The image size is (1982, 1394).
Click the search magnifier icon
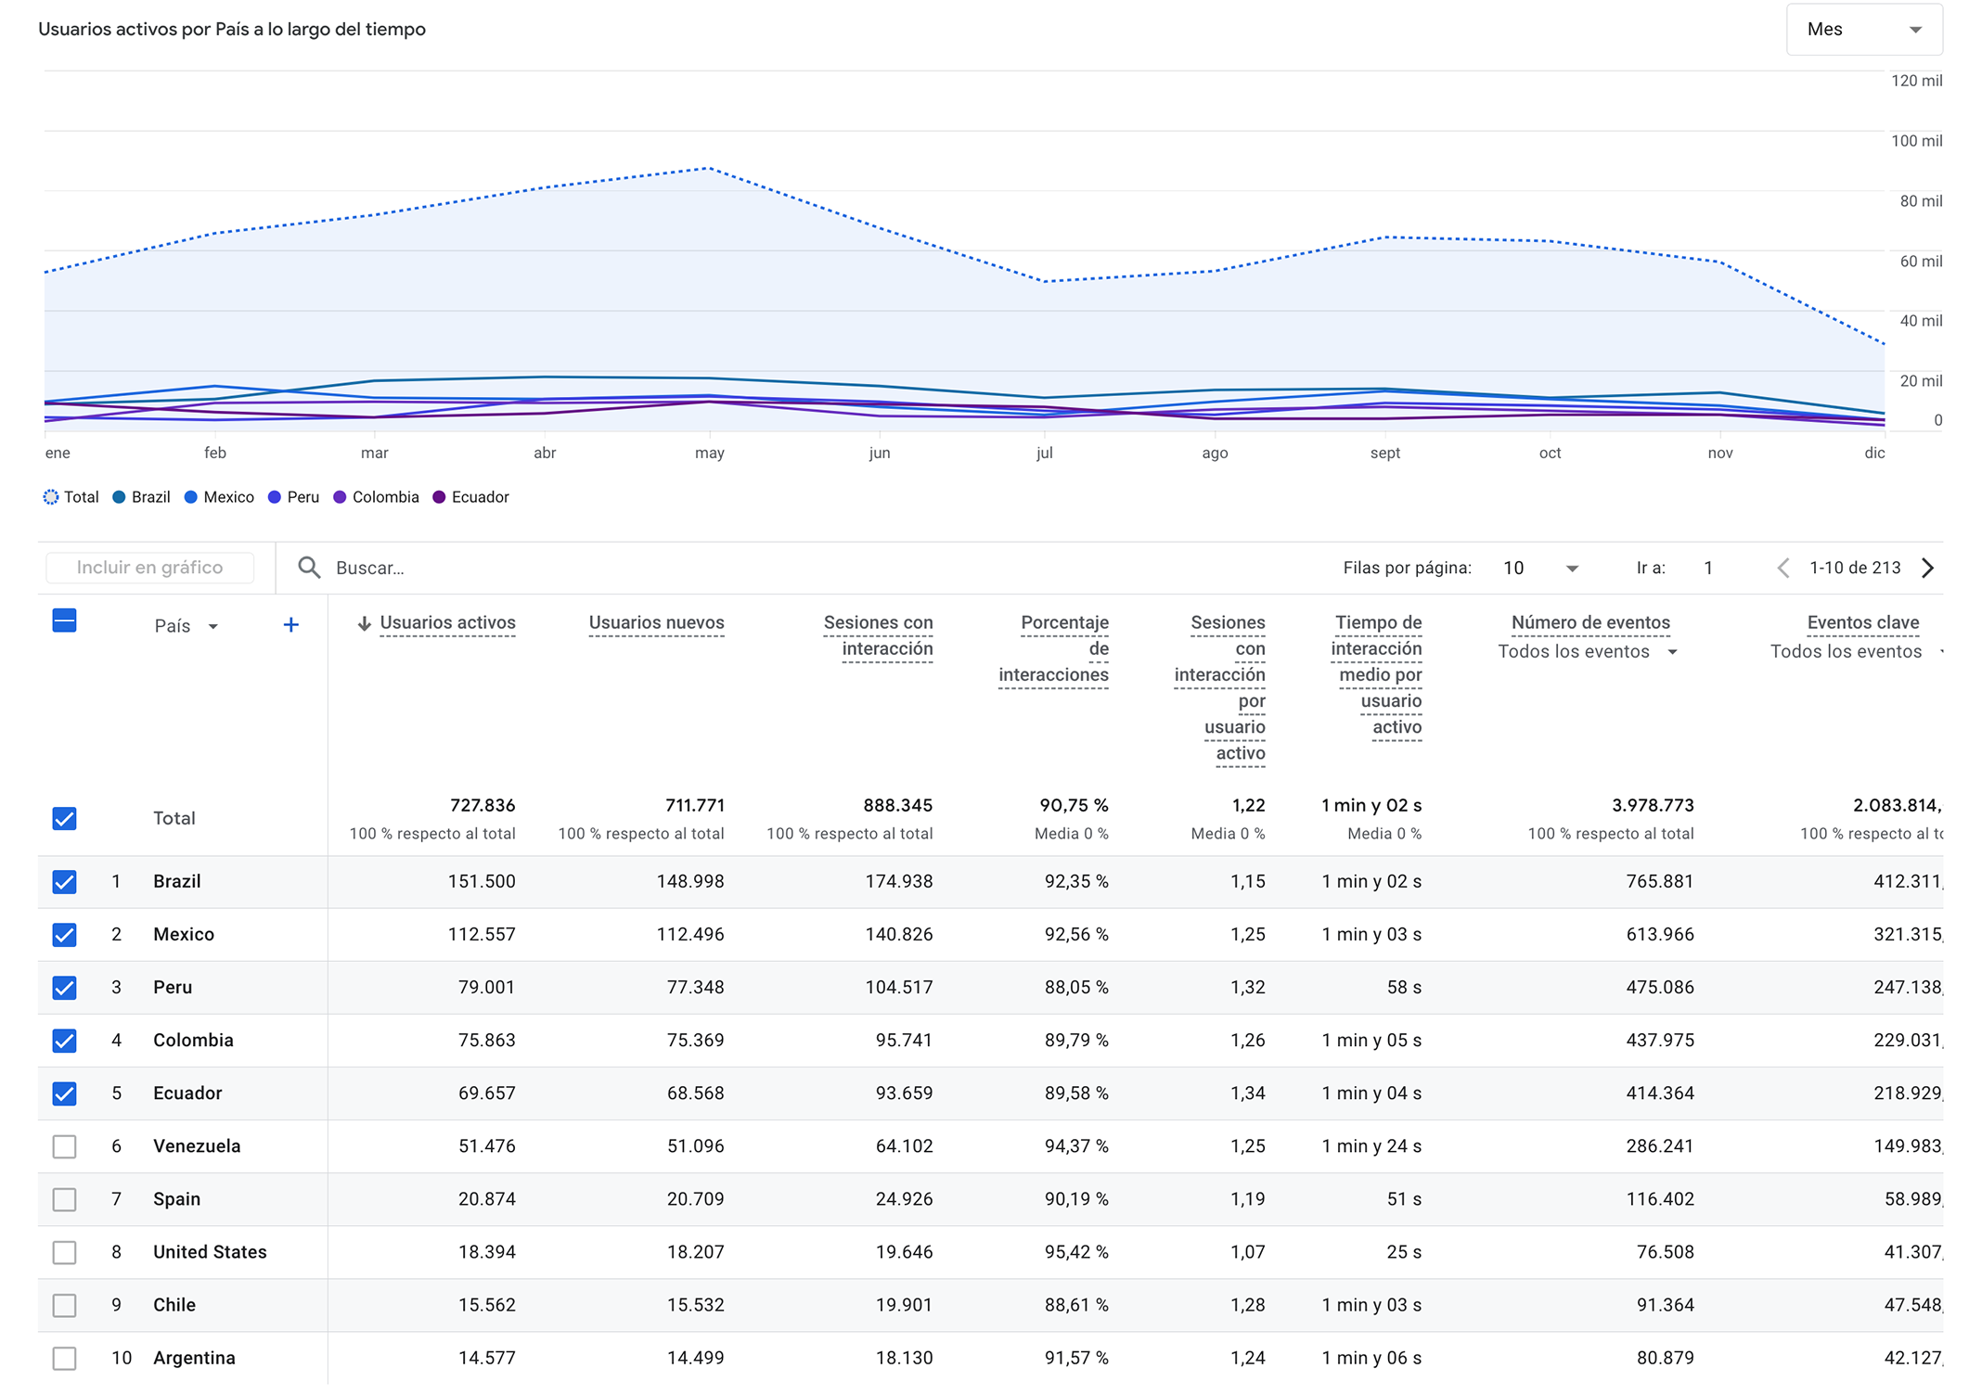click(x=309, y=568)
